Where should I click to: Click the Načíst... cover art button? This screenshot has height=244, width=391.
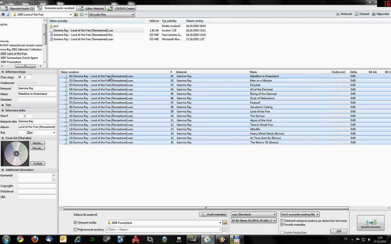tap(38, 143)
